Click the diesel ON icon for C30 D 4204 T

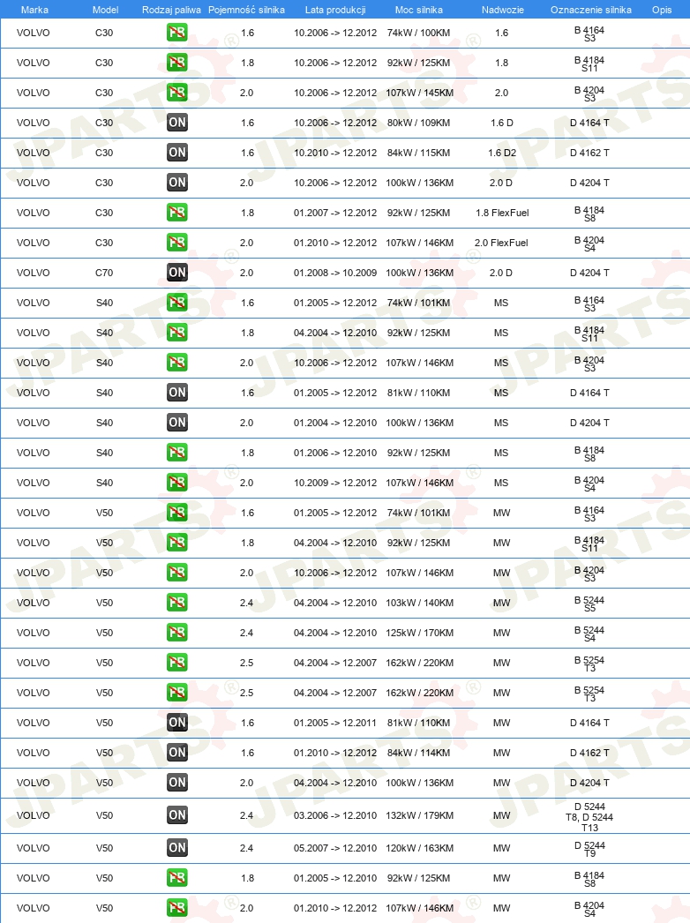pos(177,183)
